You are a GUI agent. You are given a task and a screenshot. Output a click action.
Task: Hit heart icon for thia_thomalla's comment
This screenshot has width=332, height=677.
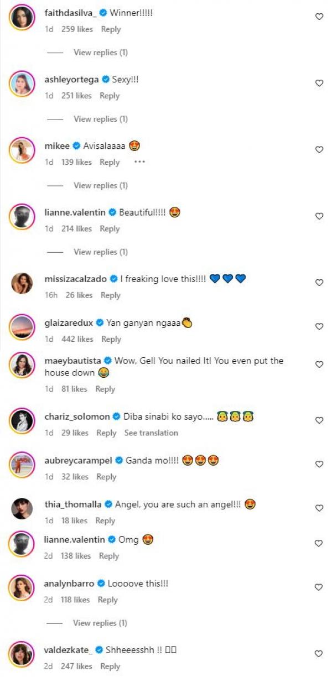click(319, 508)
